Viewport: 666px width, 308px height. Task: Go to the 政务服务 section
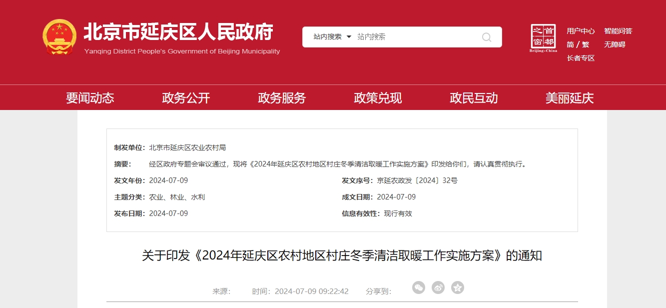pyautogui.click(x=282, y=98)
